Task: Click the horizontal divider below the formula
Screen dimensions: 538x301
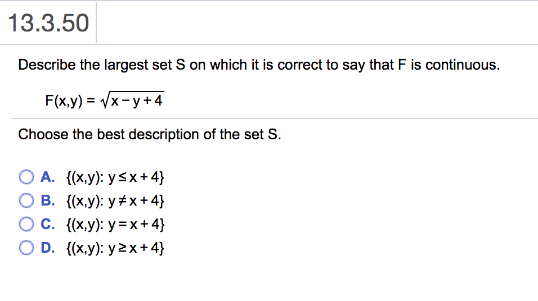Action: click(x=269, y=118)
